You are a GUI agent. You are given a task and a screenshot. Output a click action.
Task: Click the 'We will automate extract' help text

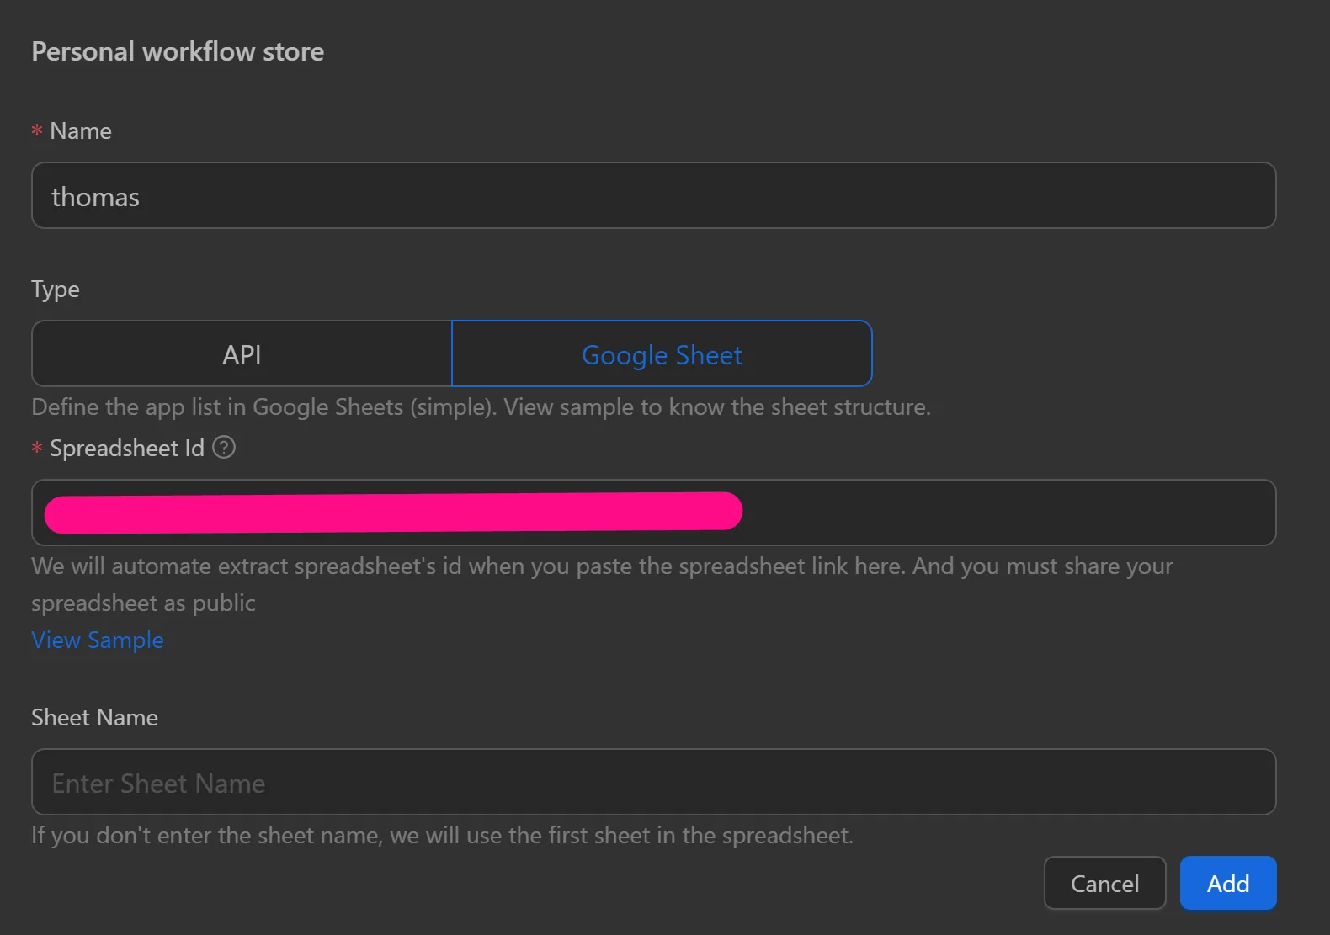pyautogui.click(x=601, y=566)
